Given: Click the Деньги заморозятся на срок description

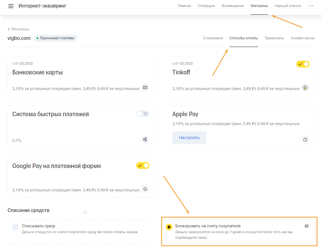Looking at the screenshot, I should (234, 235).
